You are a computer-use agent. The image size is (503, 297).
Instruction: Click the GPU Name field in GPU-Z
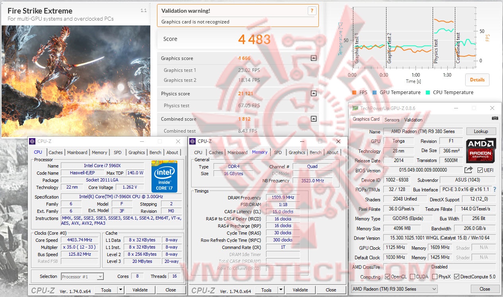(423, 131)
